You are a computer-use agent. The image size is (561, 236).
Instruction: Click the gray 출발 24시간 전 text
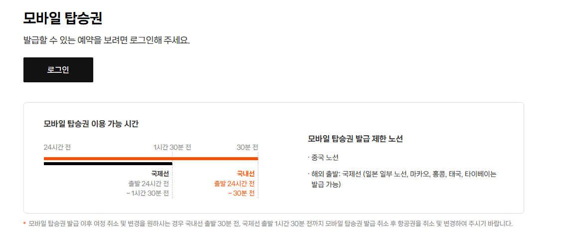coord(149,184)
